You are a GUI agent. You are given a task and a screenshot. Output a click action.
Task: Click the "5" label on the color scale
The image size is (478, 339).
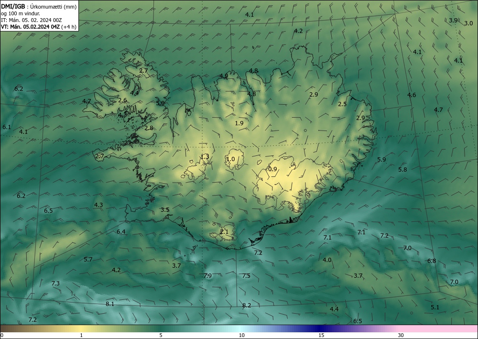161,335
